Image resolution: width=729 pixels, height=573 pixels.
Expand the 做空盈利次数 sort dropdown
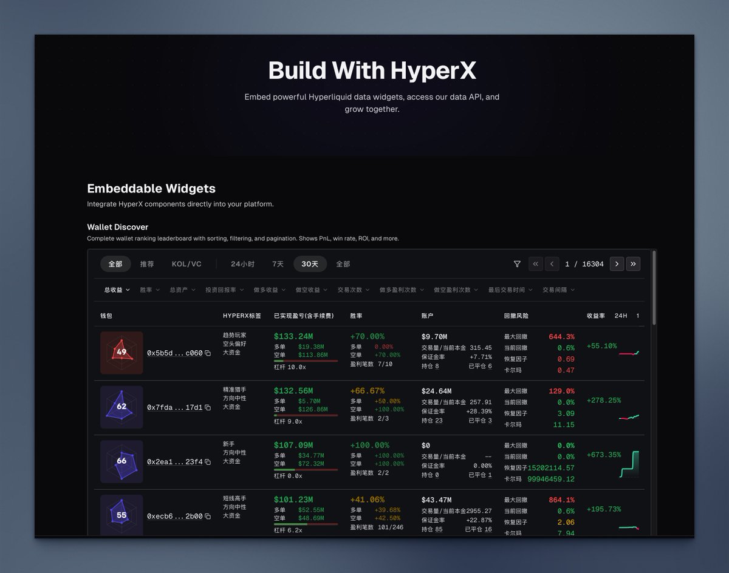click(456, 290)
